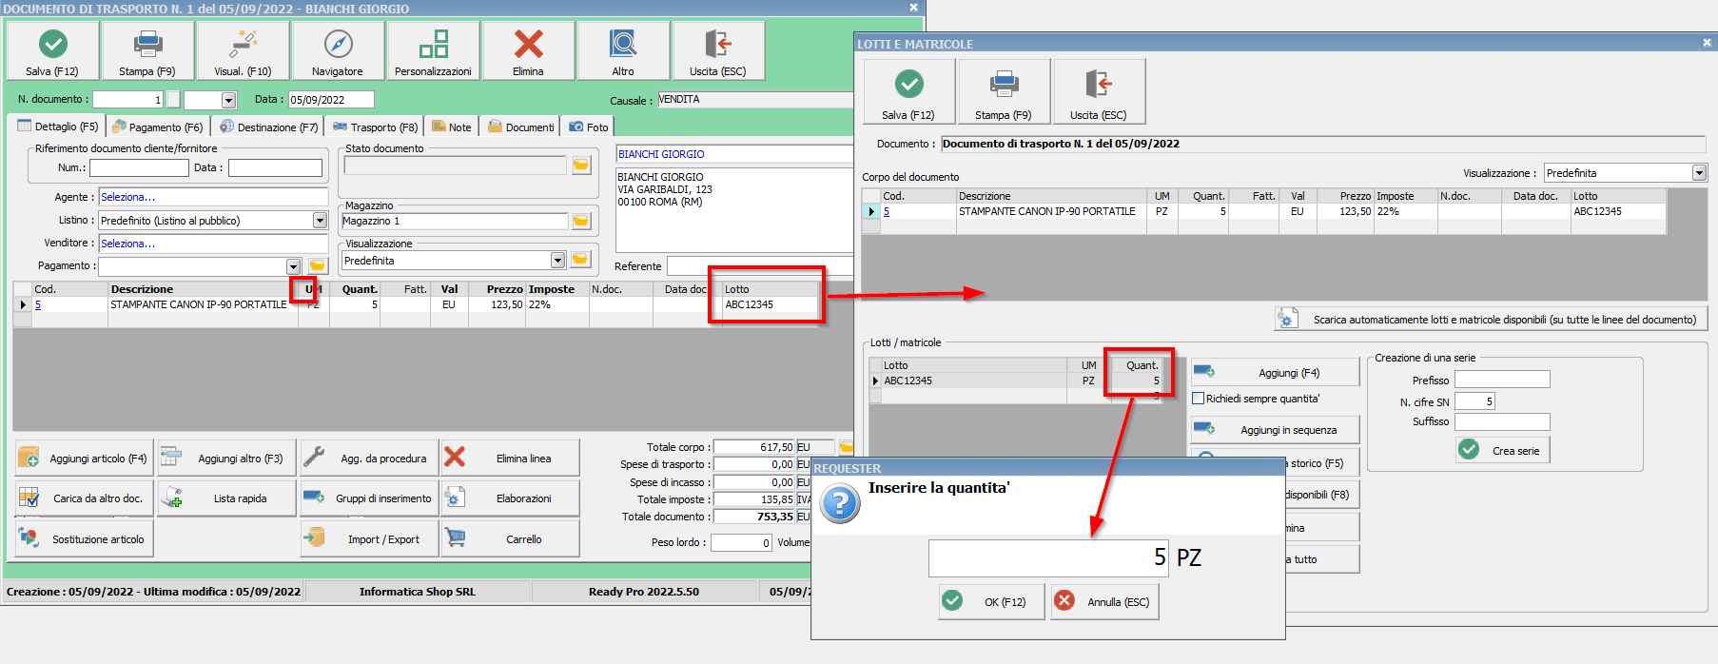The image size is (1718, 664).
Task: Open folder icon next to Stato documento
Action: 581,166
